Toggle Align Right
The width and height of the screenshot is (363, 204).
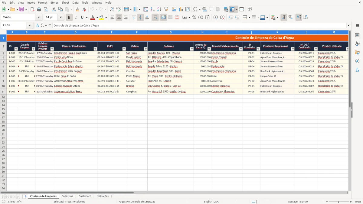point(126,18)
